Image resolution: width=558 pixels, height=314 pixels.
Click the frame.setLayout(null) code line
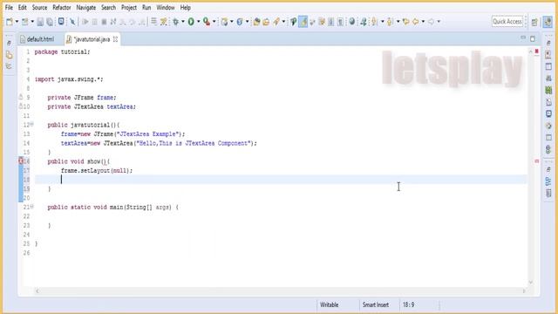(x=97, y=171)
